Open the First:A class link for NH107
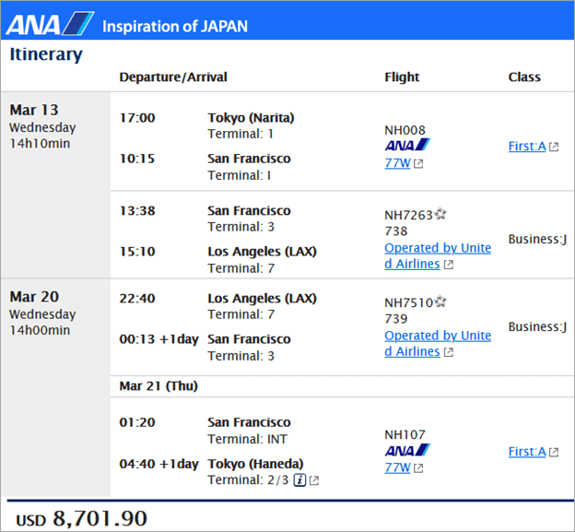 [x=527, y=451]
